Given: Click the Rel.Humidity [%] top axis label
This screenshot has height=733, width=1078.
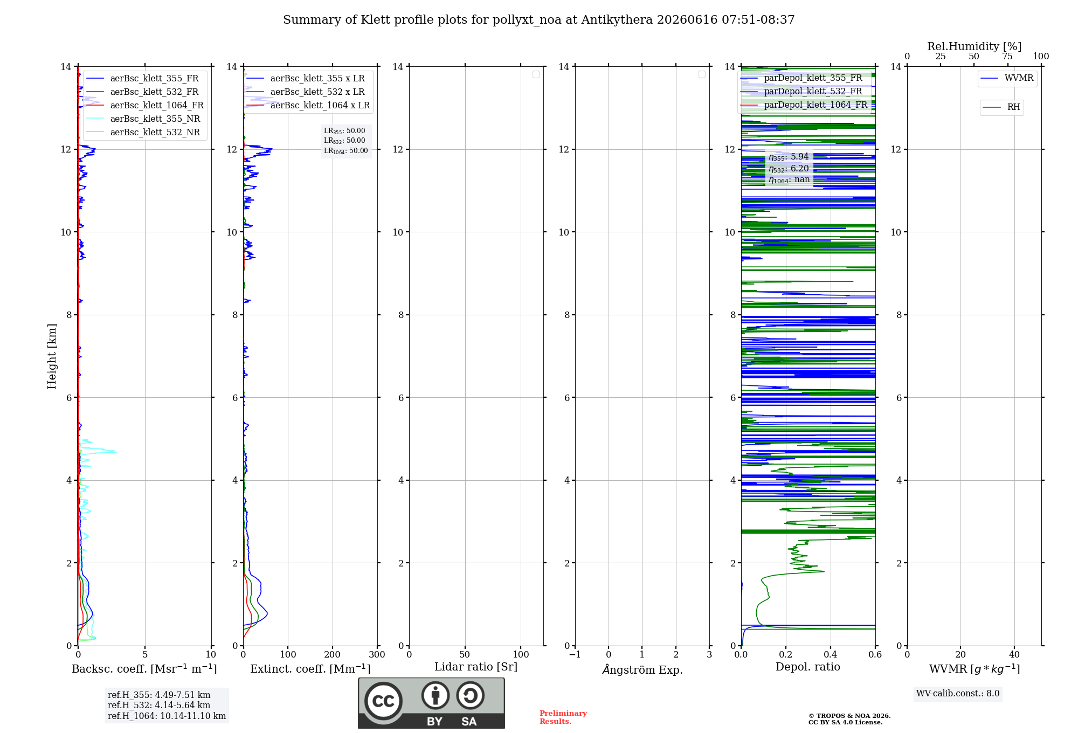Looking at the screenshot, I should pyautogui.click(x=974, y=46).
